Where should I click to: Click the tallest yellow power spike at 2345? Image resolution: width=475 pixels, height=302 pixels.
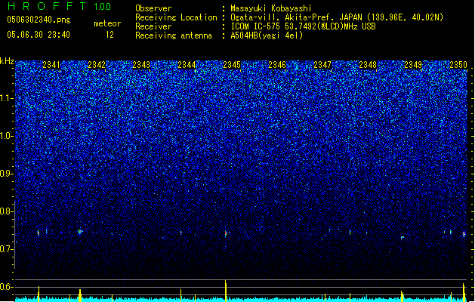tap(226, 291)
